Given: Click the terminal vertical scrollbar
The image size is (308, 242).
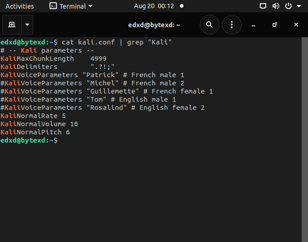Looking at the screenshot, I should pos(305,139).
